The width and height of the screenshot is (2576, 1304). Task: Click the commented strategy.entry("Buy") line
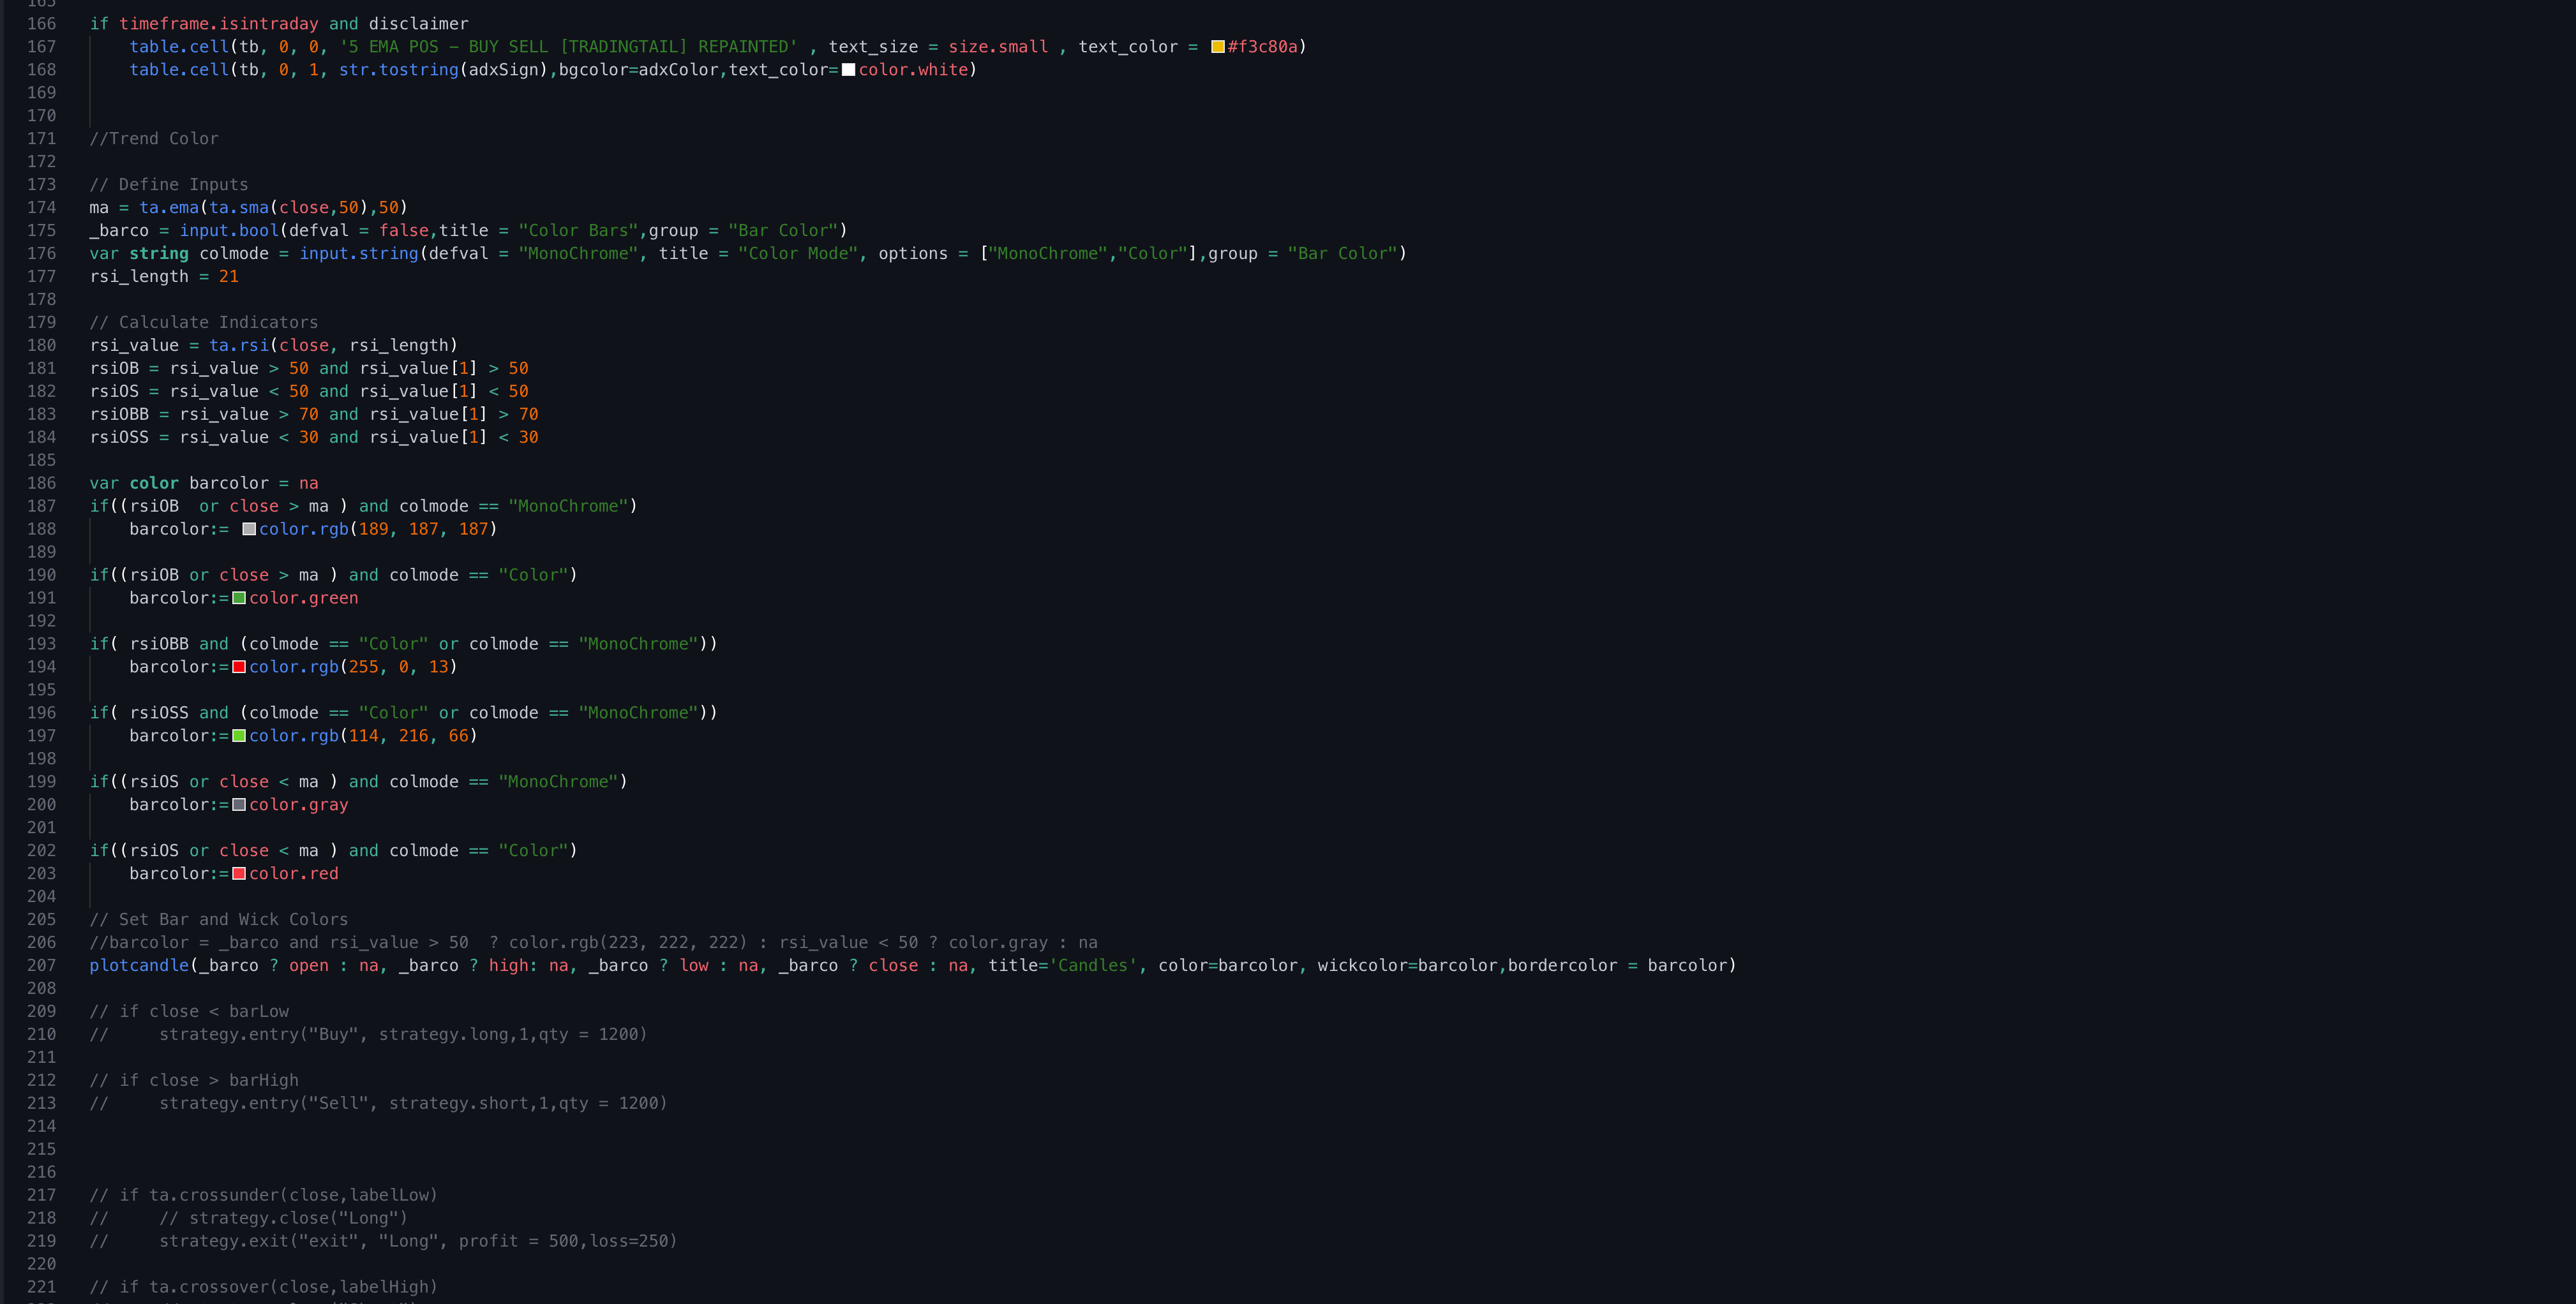tap(369, 1034)
